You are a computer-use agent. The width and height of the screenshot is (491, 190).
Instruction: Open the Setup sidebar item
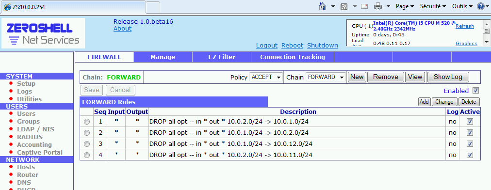pos(26,83)
